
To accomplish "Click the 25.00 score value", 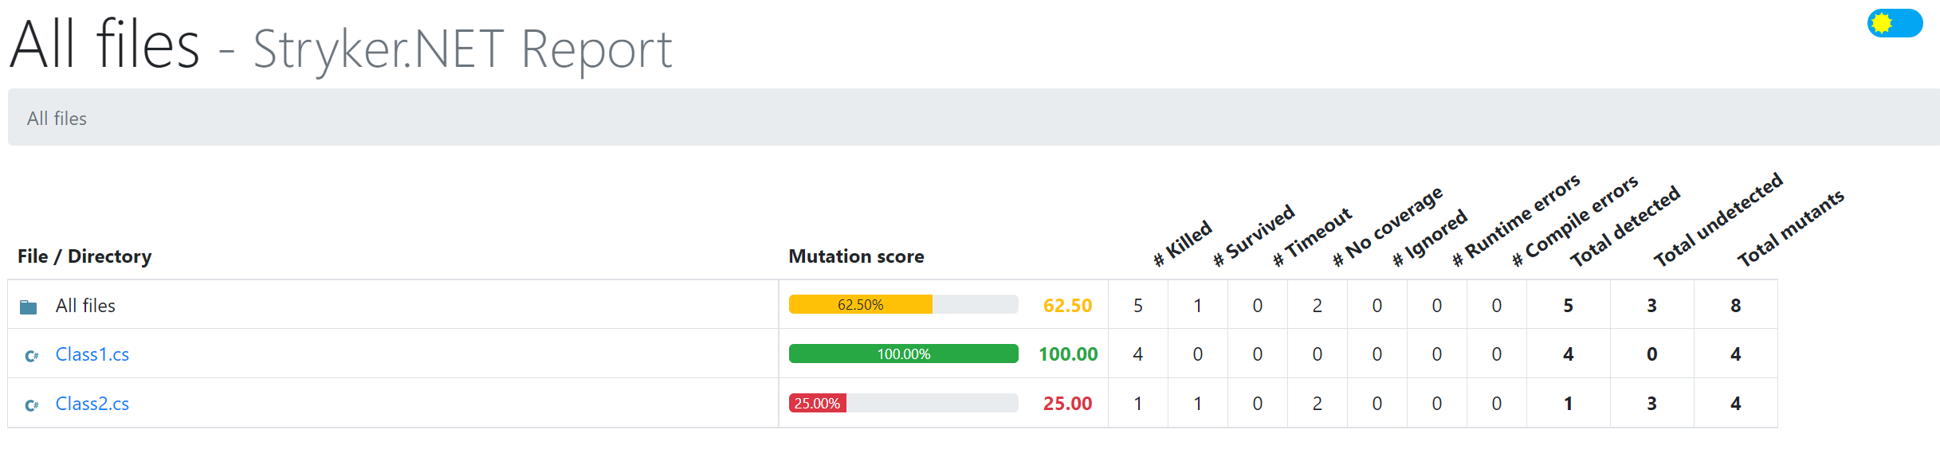I will point(1067,404).
